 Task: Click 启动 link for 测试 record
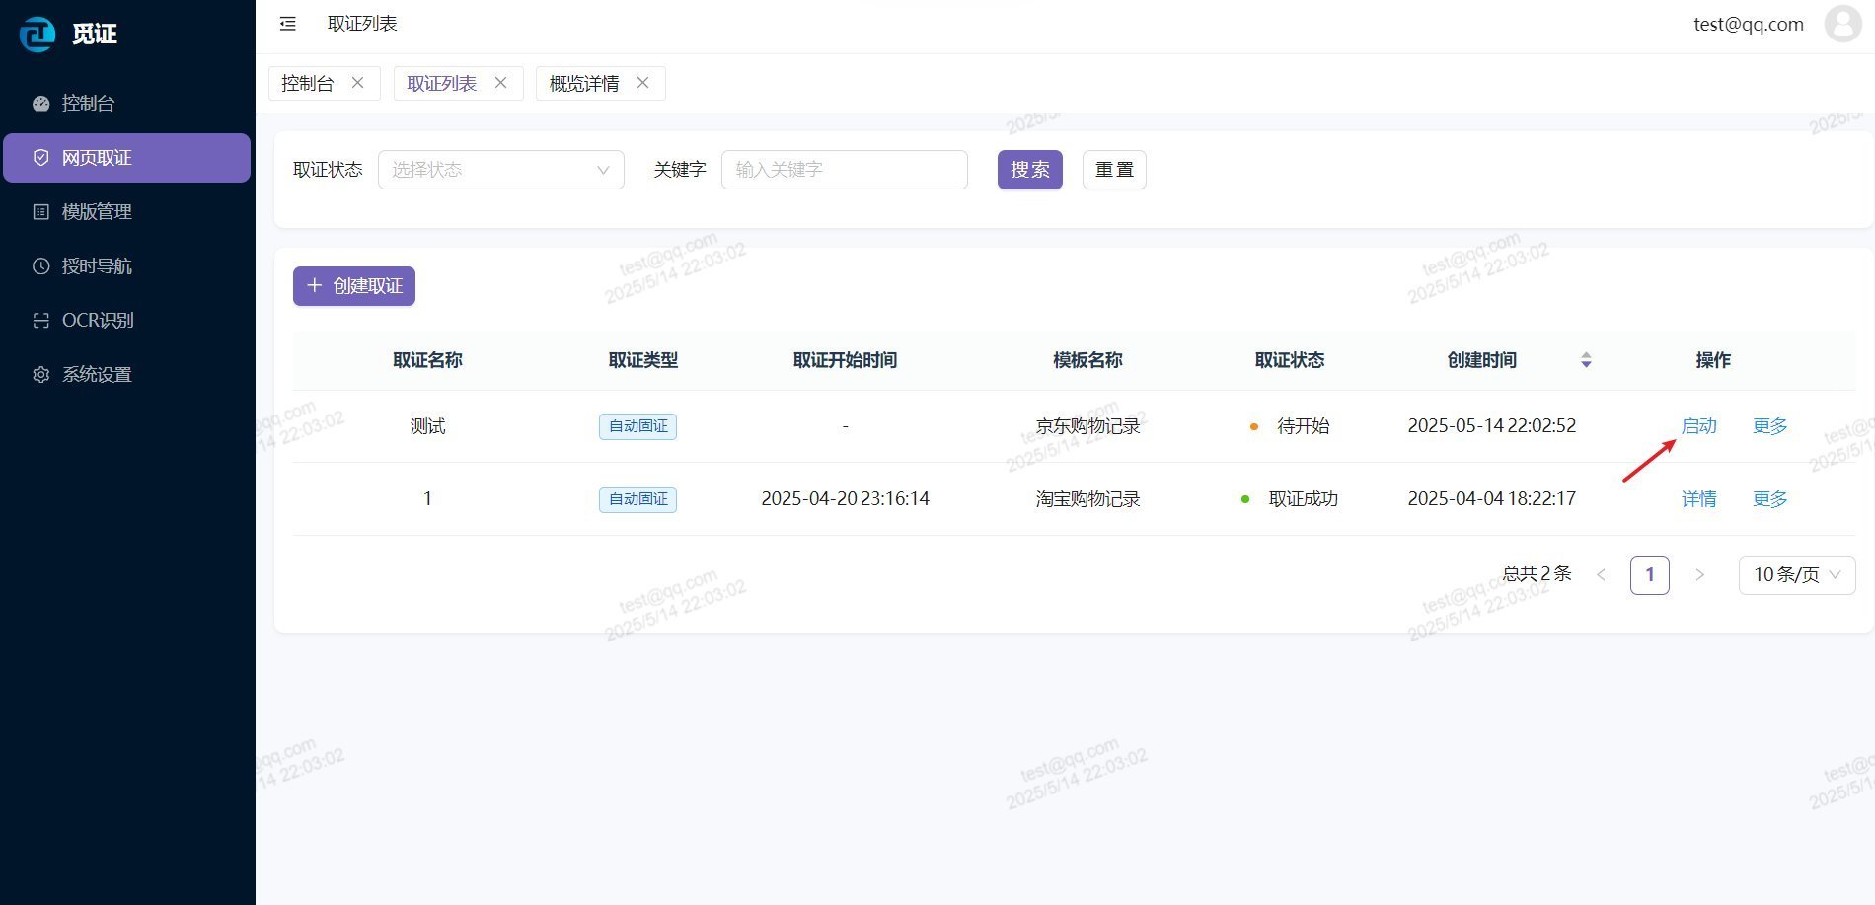pyautogui.click(x=1698, y=426)
